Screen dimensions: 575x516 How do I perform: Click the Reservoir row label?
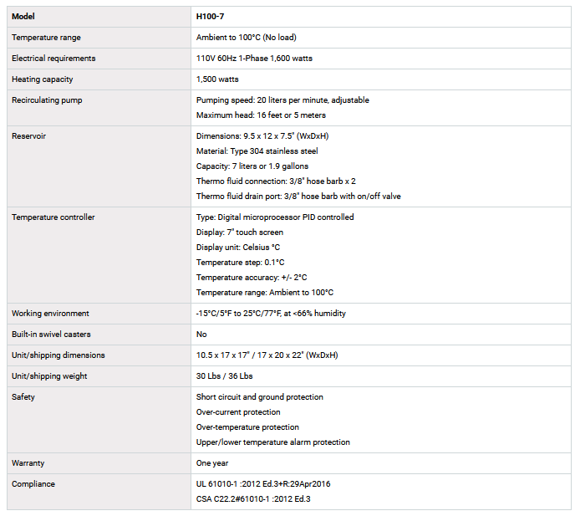pyautogui.click(x=28, y=136)
